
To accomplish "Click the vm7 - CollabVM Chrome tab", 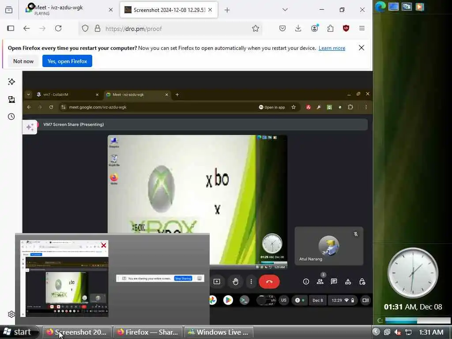I will [68, 94].
